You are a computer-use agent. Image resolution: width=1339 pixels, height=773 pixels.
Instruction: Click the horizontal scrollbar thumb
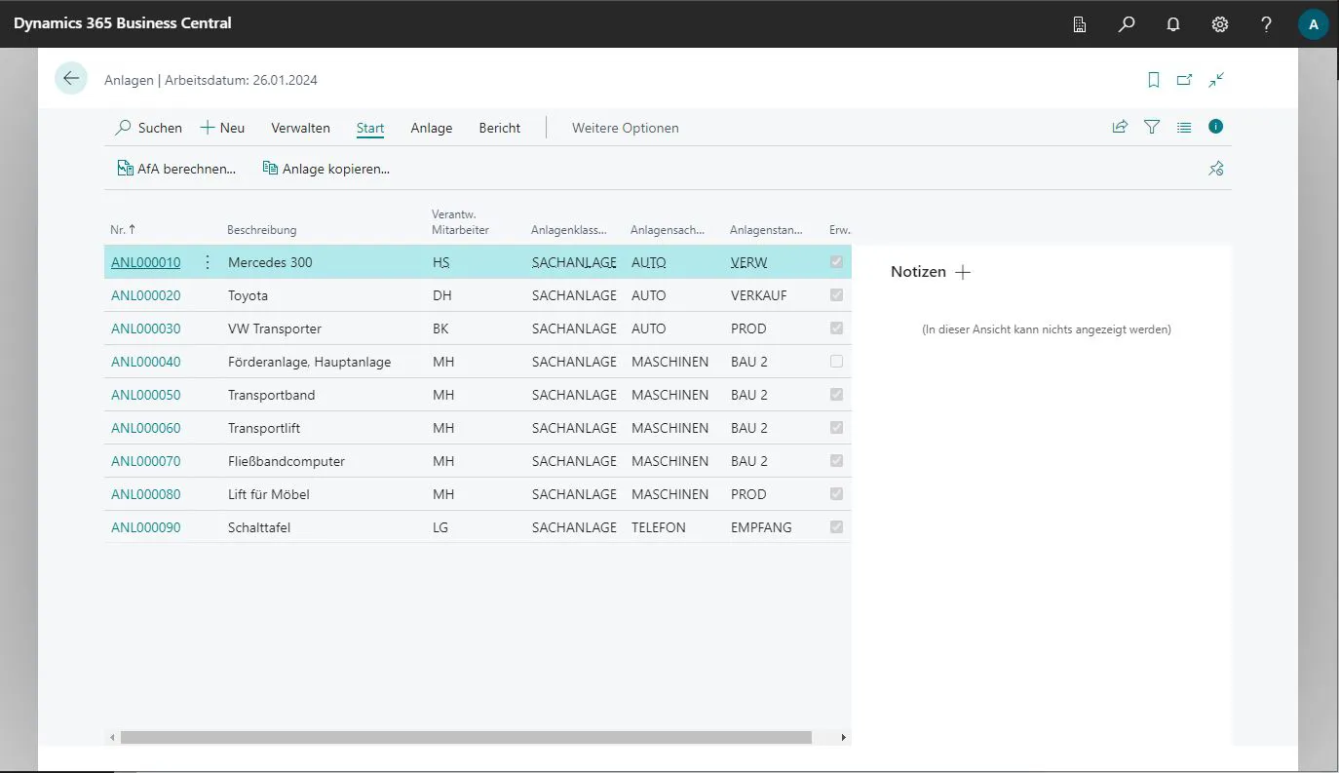(466, 738)
